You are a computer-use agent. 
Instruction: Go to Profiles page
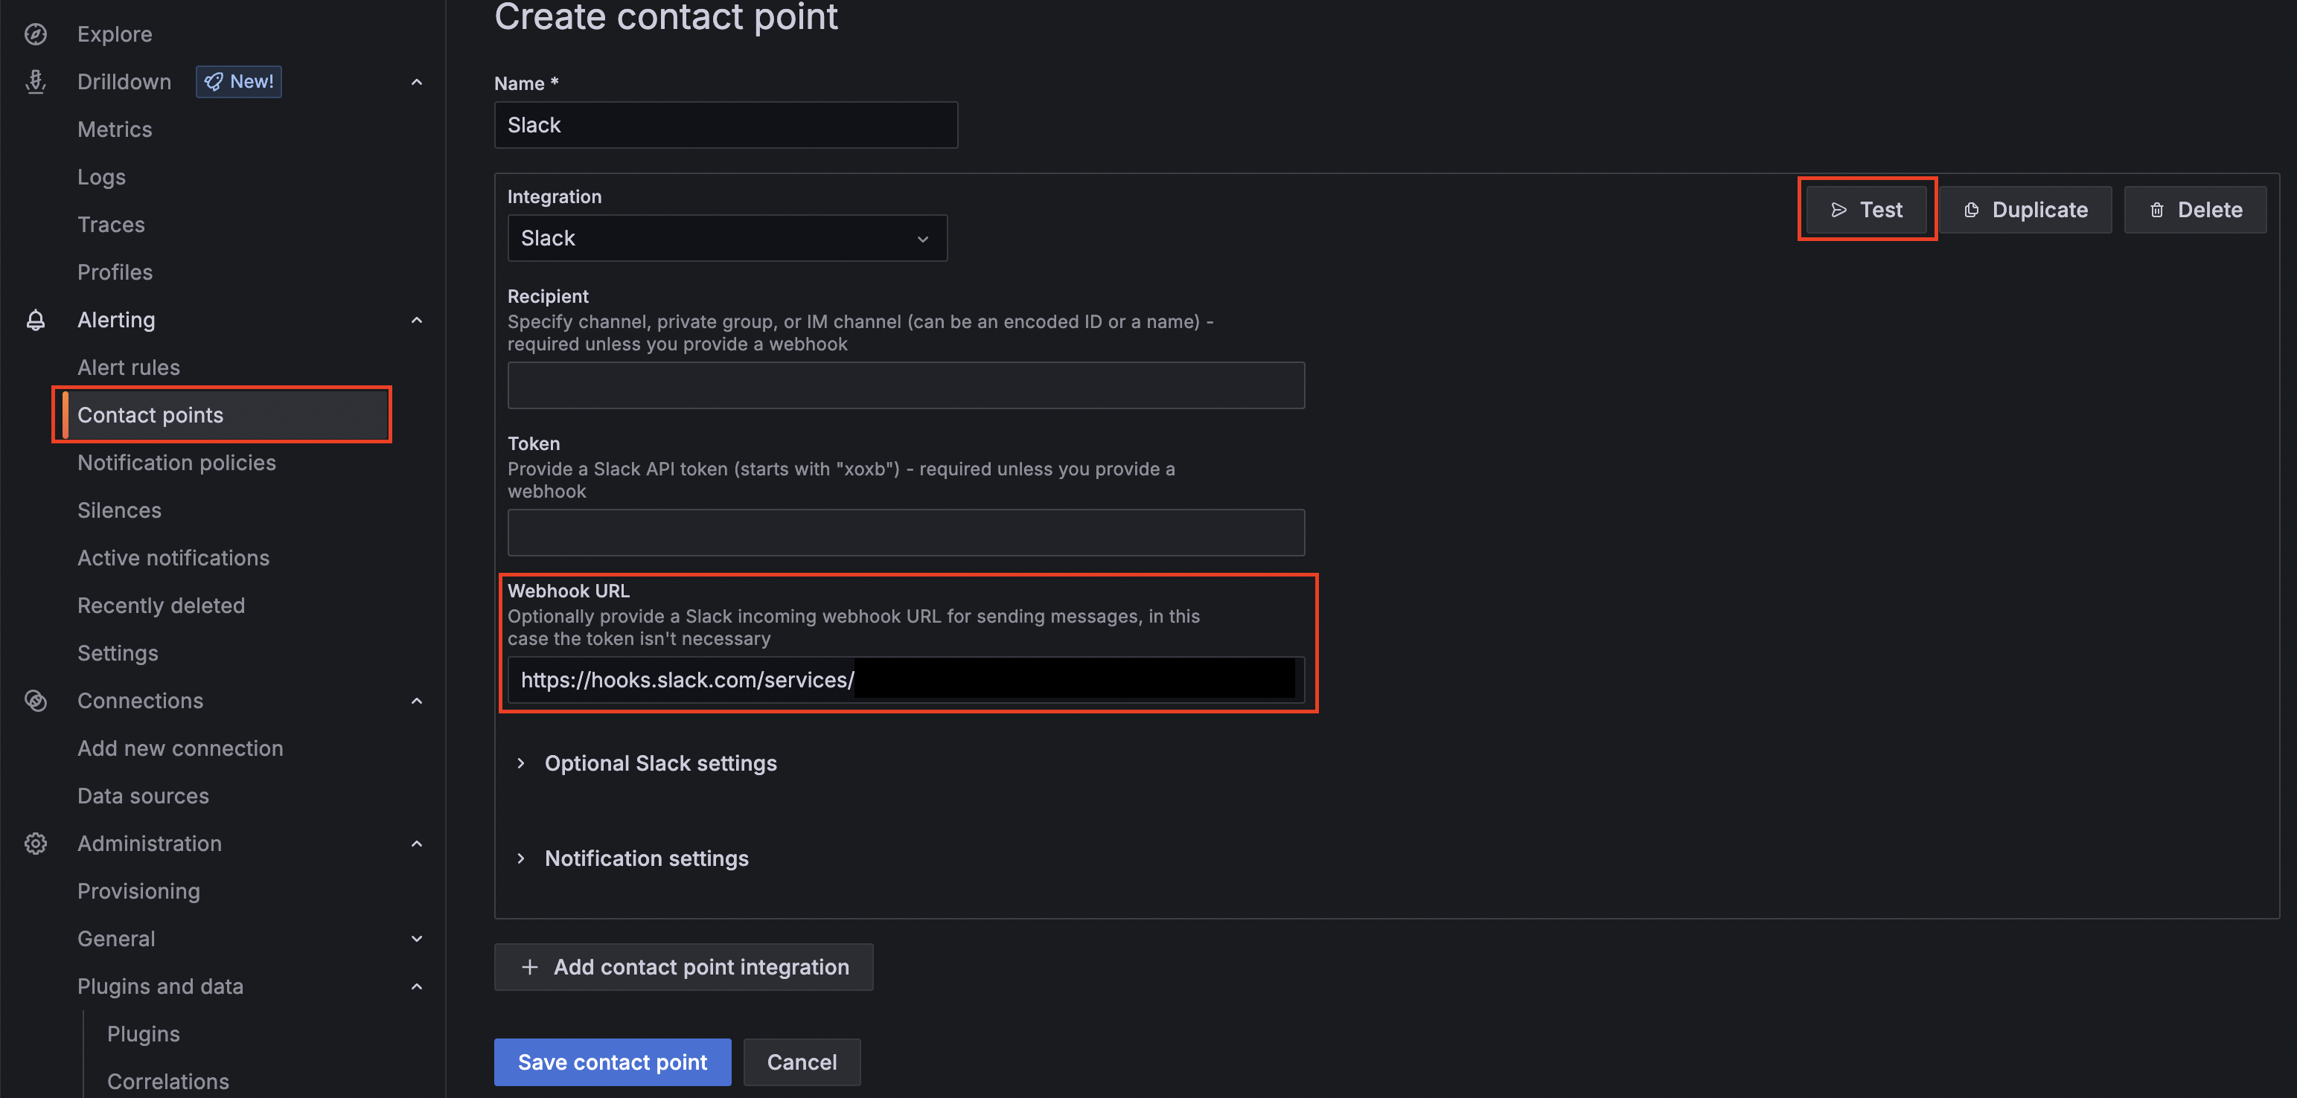coord(114,272)
